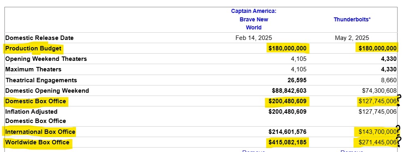Image resolution: width=402 pixels, height=152 pixels.
Task: Select Thunderbolts* $180,000,000 production budget value
Action: 377,48
